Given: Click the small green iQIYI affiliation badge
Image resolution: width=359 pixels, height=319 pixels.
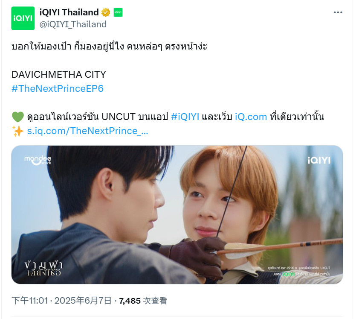Looking at the screenshot, I should pos(118,12).
